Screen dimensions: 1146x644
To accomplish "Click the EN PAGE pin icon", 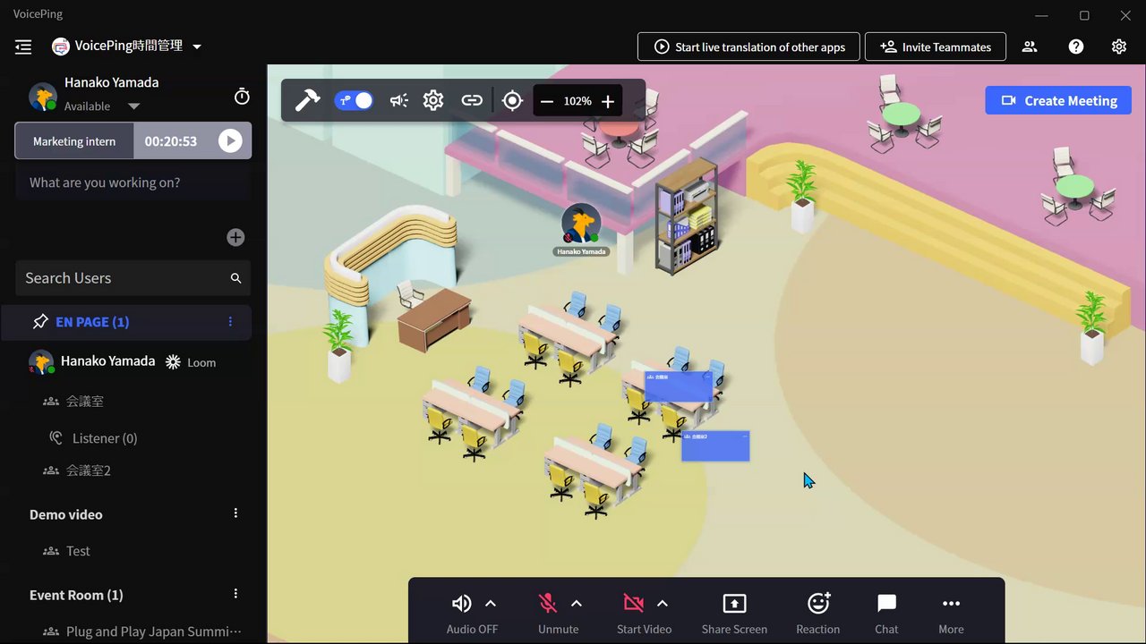I will [x=39, y=322].
